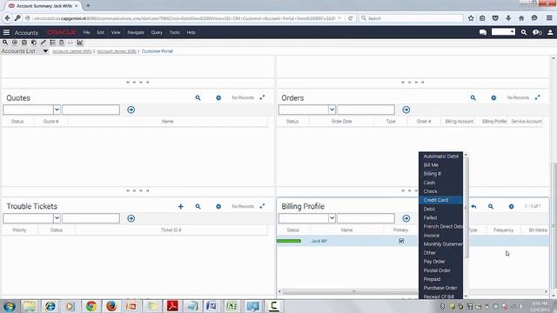
Task: Maximize the Orders panel
Action: click(538, 97)
